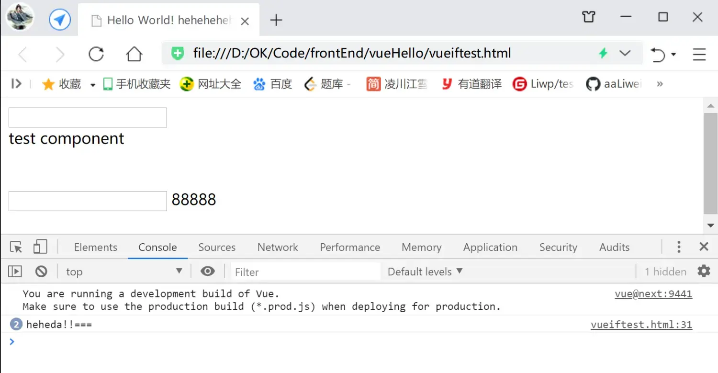The height and width of the screenshot is (373, 718).
Task: Click the address bar URL field
Action: tap(352, 53)
